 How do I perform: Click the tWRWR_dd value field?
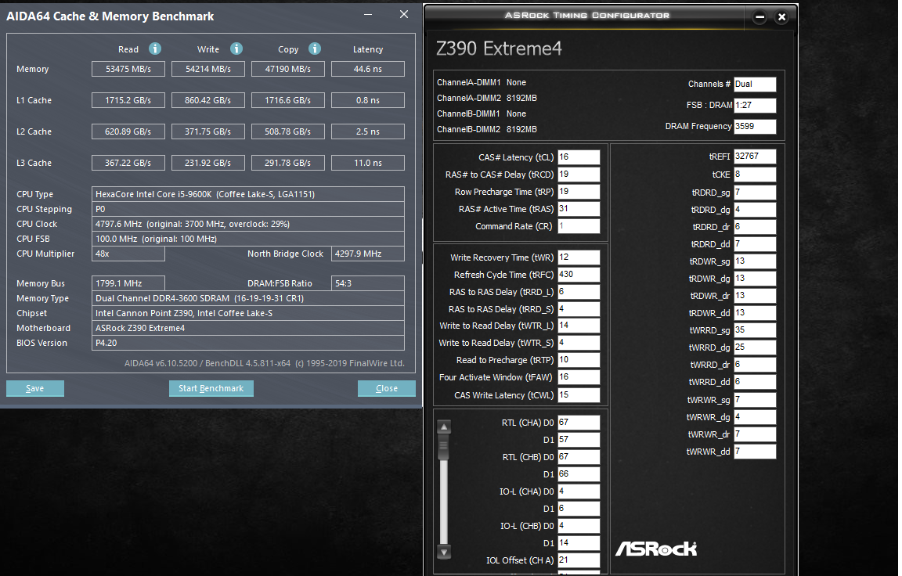pos(755,452)
